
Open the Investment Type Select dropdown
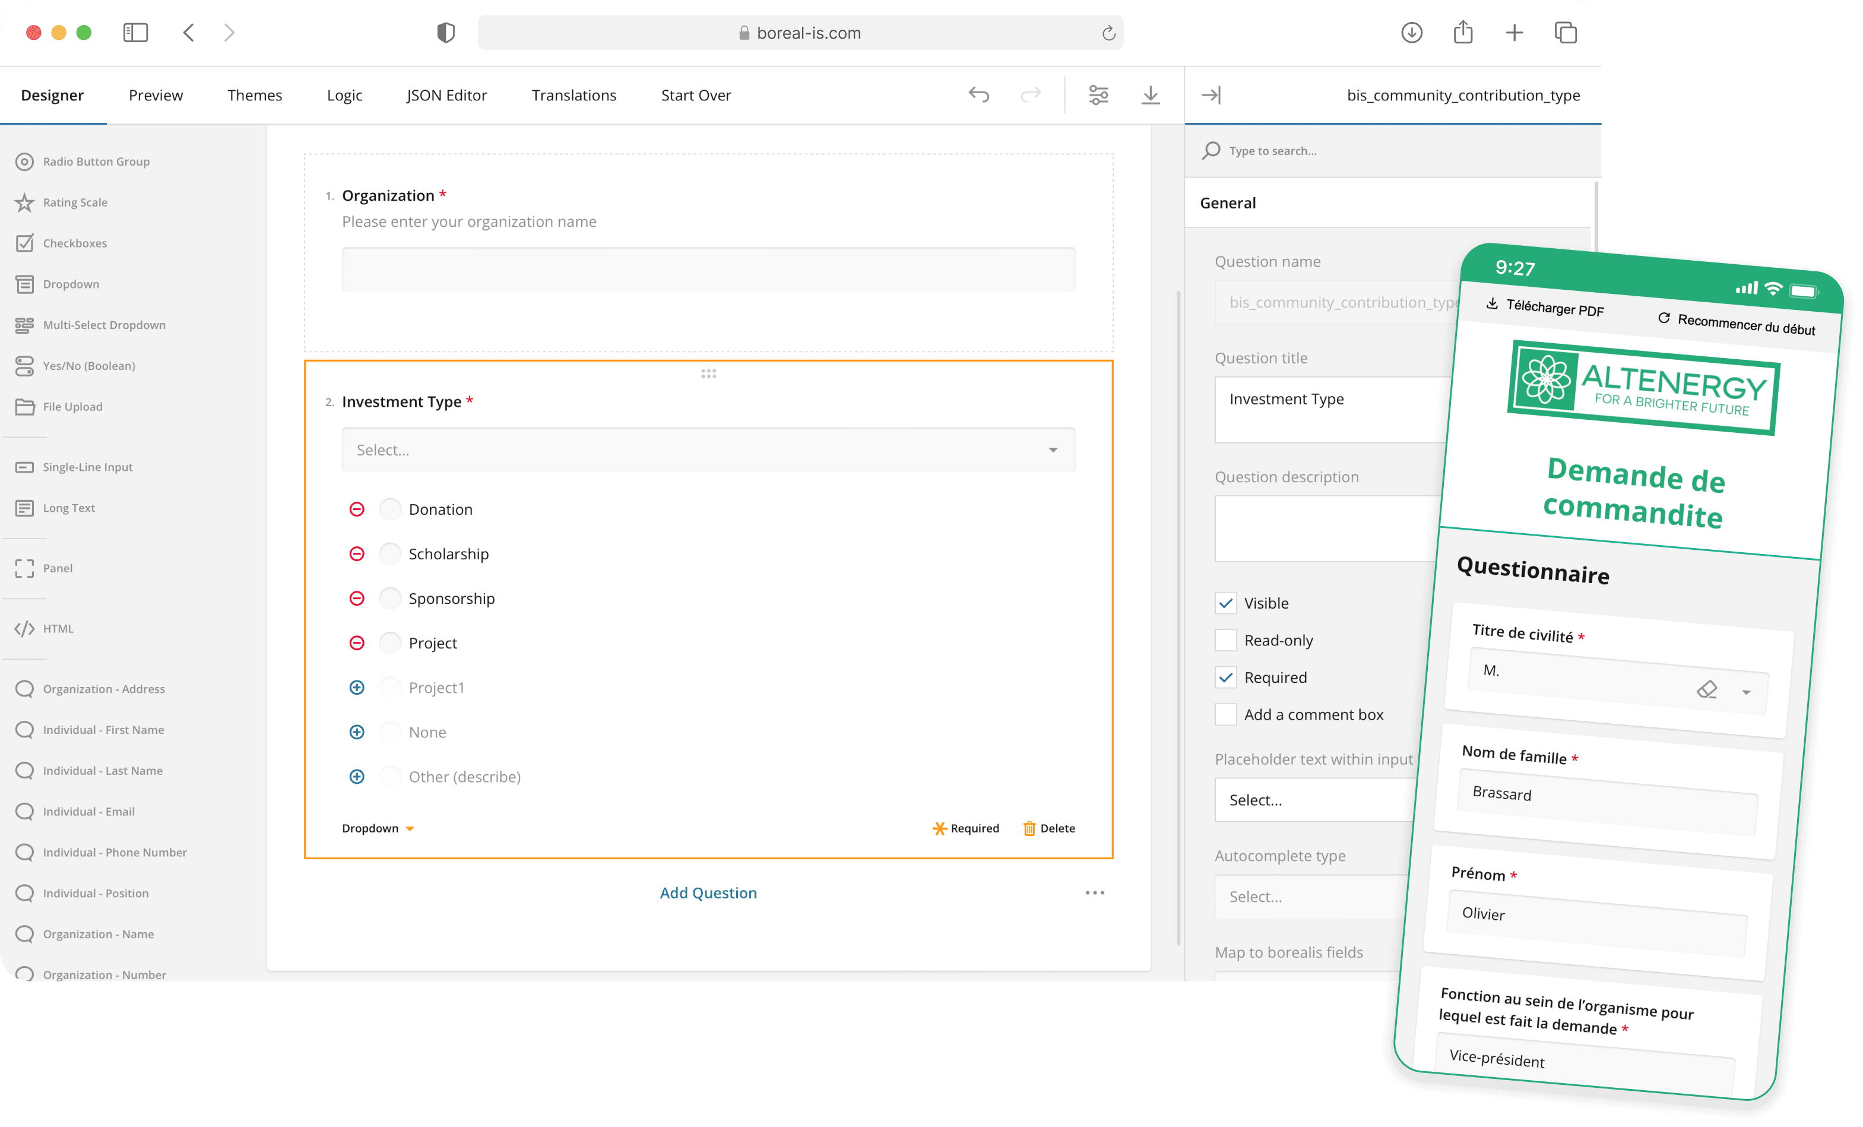coord(708,450)
